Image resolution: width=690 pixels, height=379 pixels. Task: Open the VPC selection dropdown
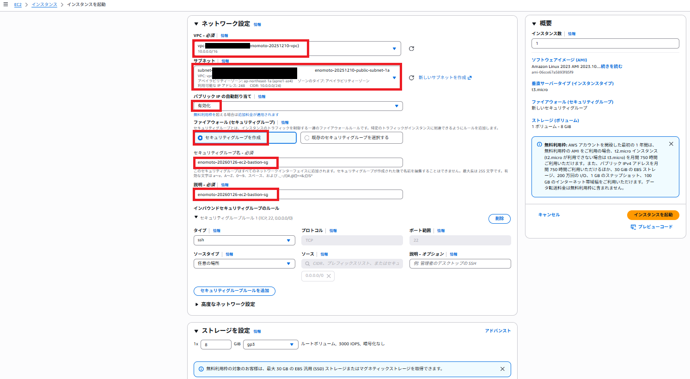pyautogui.click(x=394, y=49)
